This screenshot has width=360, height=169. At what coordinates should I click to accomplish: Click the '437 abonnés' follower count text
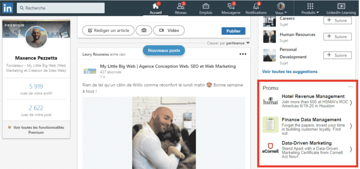(x=111, y=72)
